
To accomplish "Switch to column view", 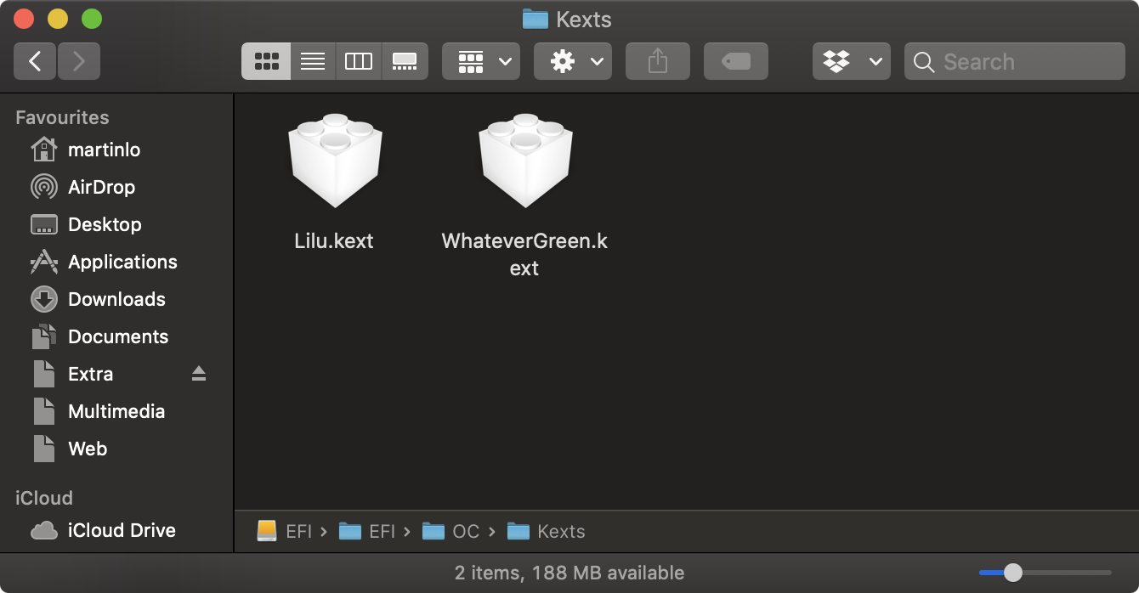I will click(x=359, y=61).
